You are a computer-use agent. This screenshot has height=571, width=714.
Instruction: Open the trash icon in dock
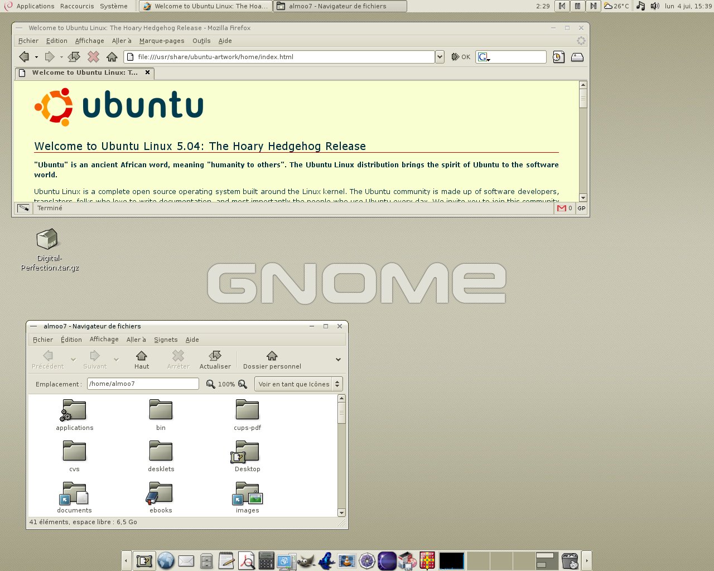[570, 560]
